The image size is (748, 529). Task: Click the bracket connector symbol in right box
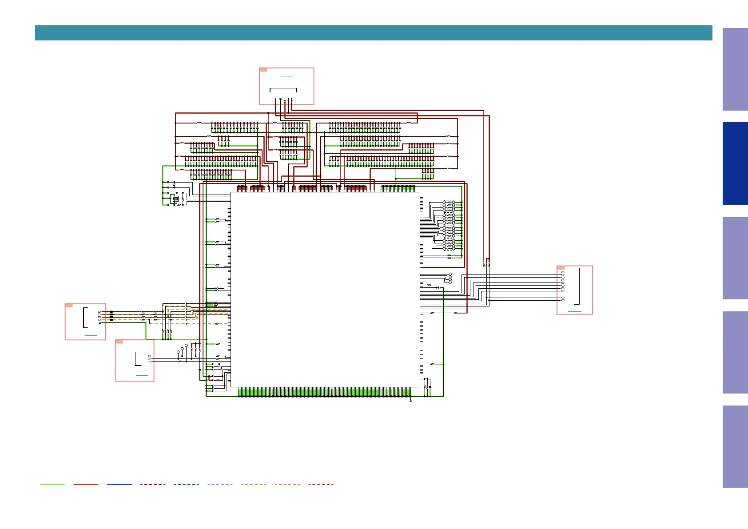click(x=577, y=286)
